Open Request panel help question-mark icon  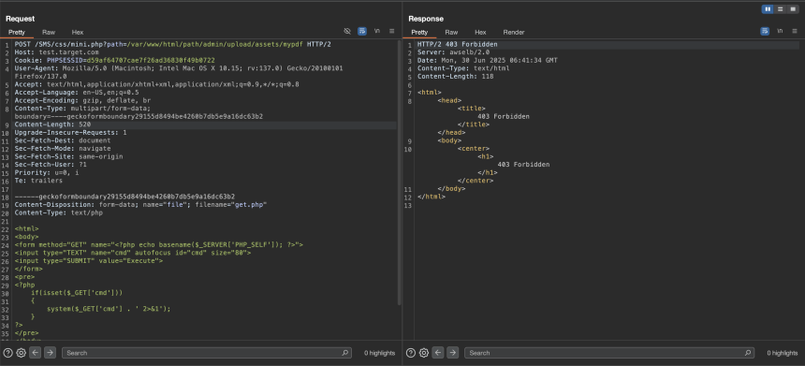[x=8, y=353]
